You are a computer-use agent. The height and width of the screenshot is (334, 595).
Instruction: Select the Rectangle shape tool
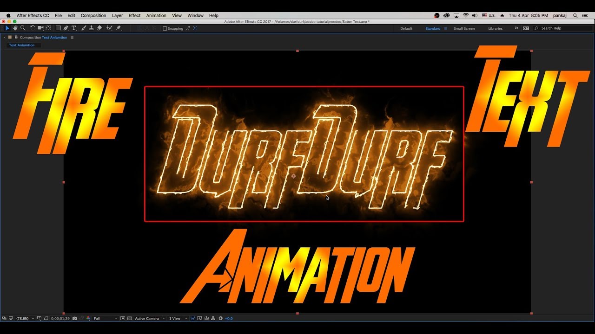click(58, 28)
